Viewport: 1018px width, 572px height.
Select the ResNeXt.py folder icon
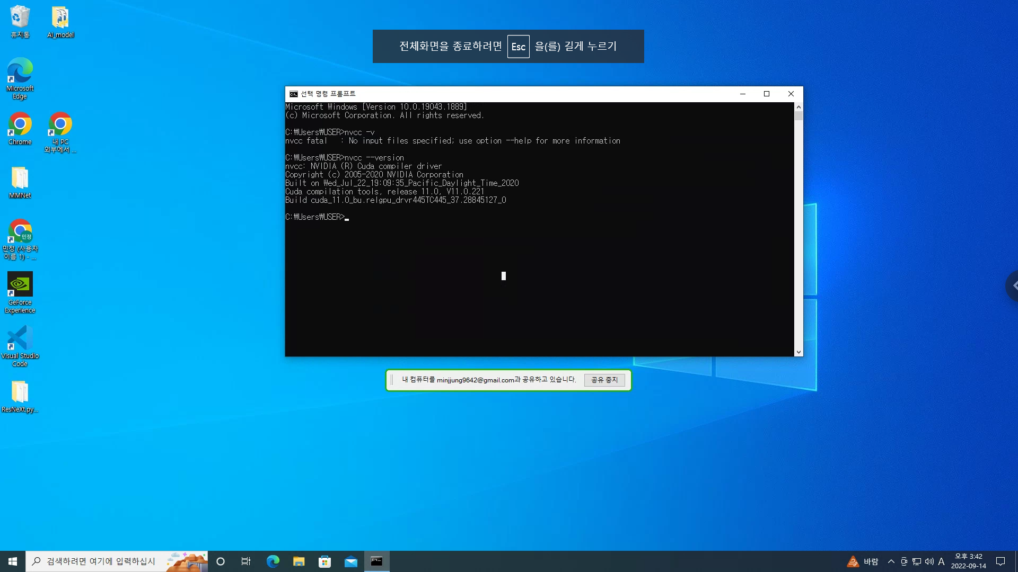[x=20, y=397]
